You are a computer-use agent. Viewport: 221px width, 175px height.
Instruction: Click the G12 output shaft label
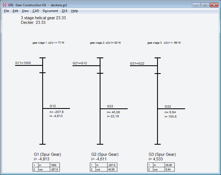[53, 106]
